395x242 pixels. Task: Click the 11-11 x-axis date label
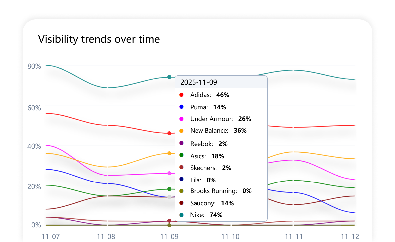point(294,236)
